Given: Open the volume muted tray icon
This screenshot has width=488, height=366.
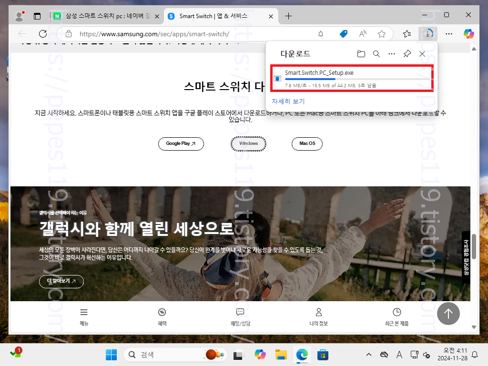Looking at the screenshot, I should 427,355.
